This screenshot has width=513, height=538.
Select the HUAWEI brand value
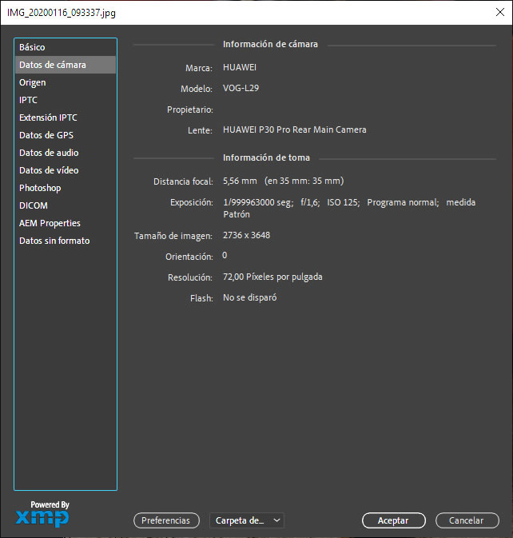(x=240, y=68)
